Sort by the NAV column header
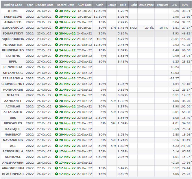Image resolution: width=192 pixels, height=179 pixels. tap(185, 5)
